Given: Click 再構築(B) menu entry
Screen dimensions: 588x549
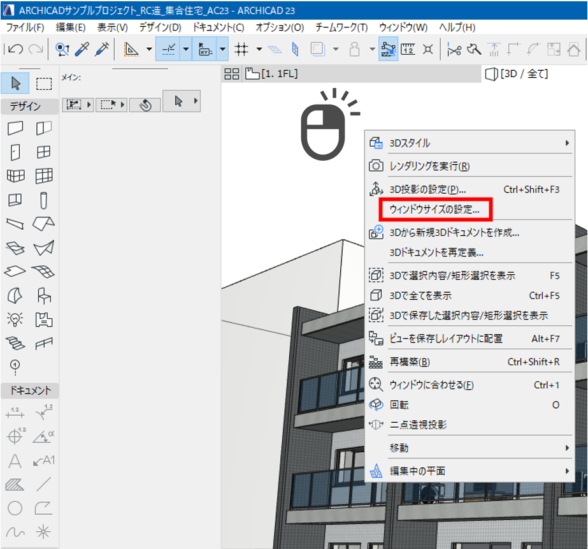Looking at the screenshot, I should [470, 362].
